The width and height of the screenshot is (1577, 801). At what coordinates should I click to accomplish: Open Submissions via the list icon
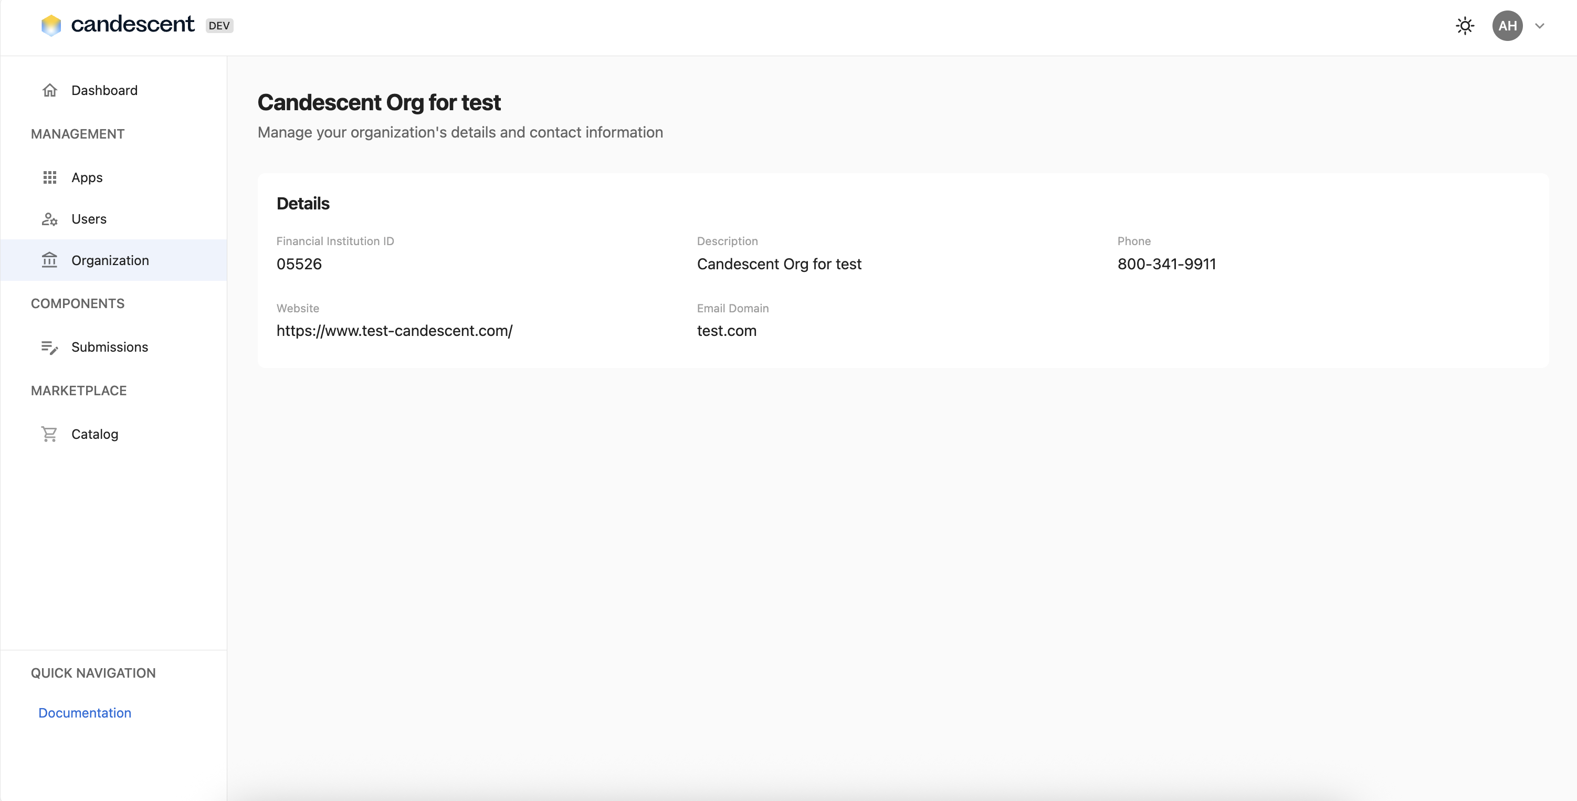pyautogui.click(x=49, y=347)
